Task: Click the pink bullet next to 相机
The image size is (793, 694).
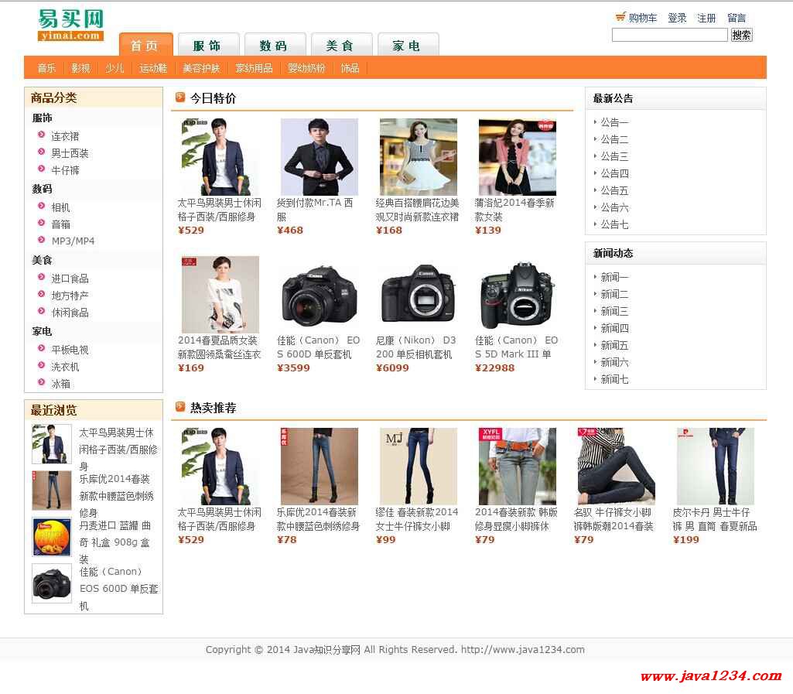Action: tap(42, 207)
